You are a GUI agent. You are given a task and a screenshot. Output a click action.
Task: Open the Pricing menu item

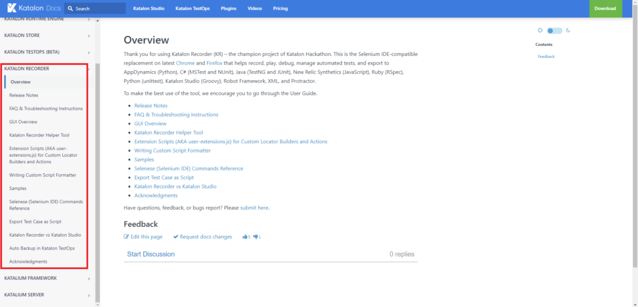coord(280,9)
